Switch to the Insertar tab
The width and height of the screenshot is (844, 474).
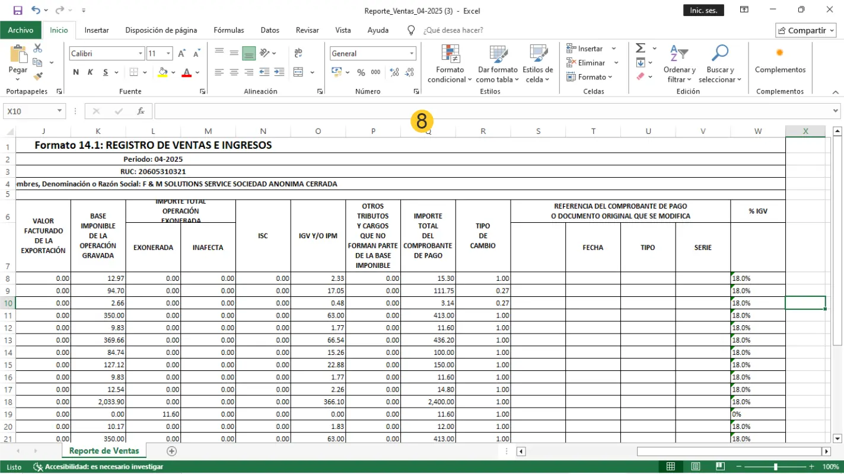point(97,30)
